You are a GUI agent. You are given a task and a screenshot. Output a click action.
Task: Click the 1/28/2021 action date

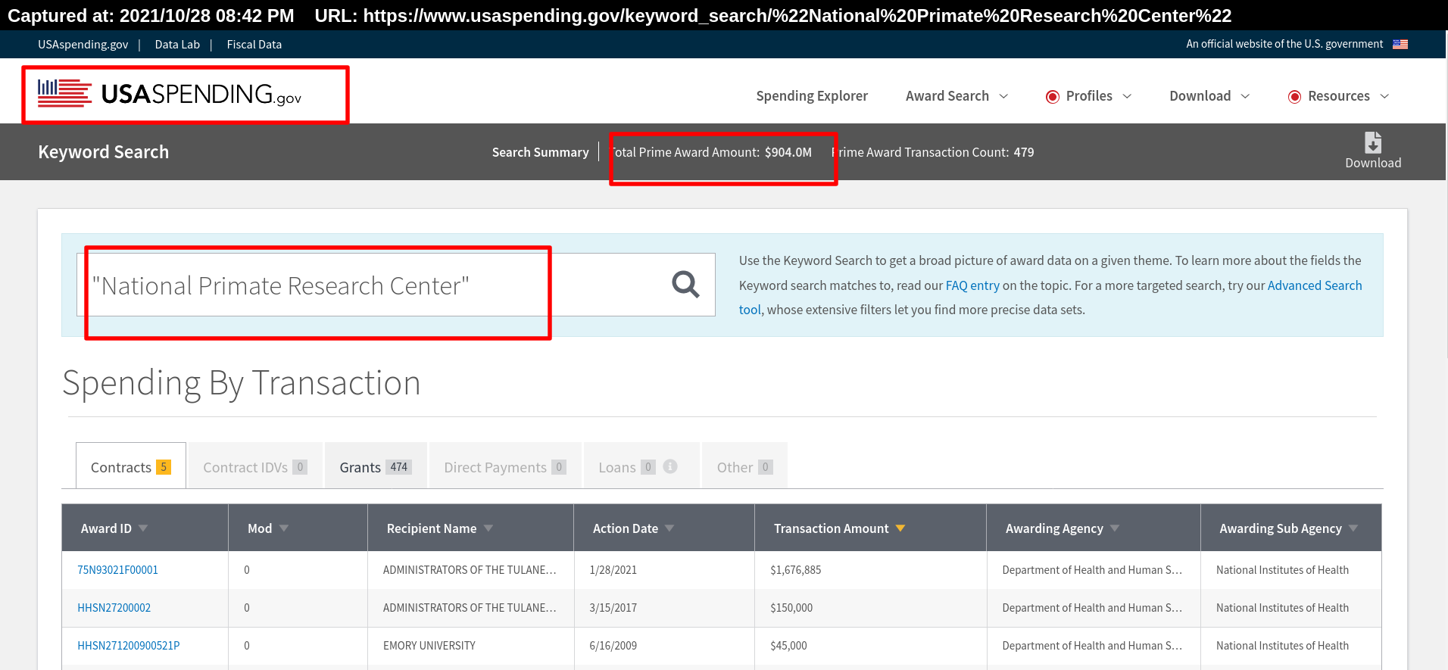pos(613,570)
